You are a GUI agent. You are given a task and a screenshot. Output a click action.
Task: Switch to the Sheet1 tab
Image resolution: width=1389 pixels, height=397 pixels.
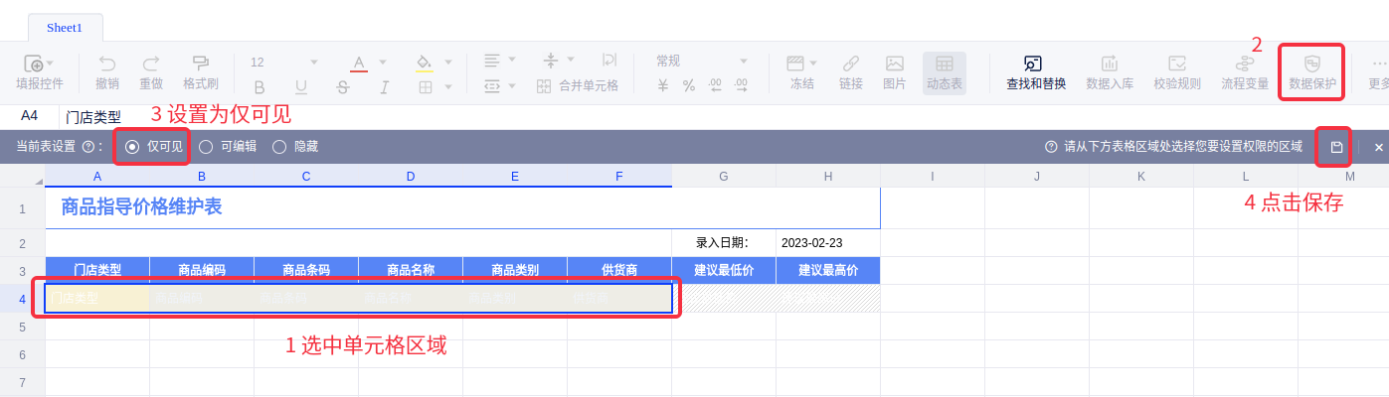click(65, 28)
